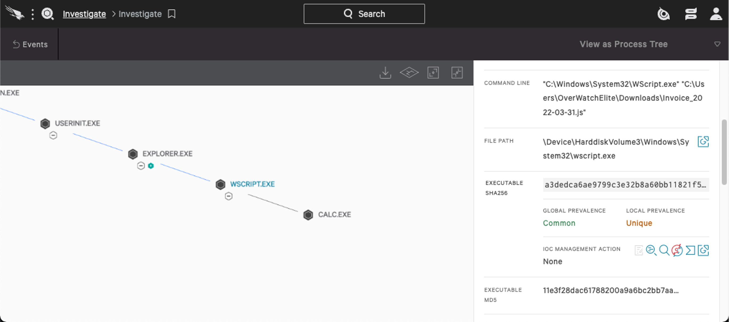Click the plain magnifier hash search icon
The height and width of the screenshot is (322, 729).
click(x=664, y=250)
